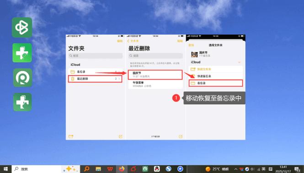Open the Windows Start menu
304x173 pixels.
[x=5, y=169]
